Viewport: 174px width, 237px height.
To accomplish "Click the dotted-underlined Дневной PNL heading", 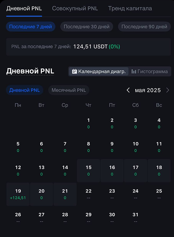I will pyautogui.click(x=30, y=71).
